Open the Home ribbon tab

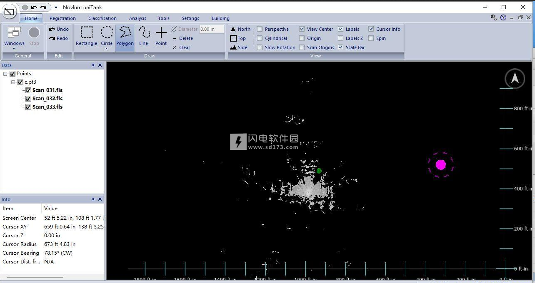pyautogui.click(x=31, y=18)
